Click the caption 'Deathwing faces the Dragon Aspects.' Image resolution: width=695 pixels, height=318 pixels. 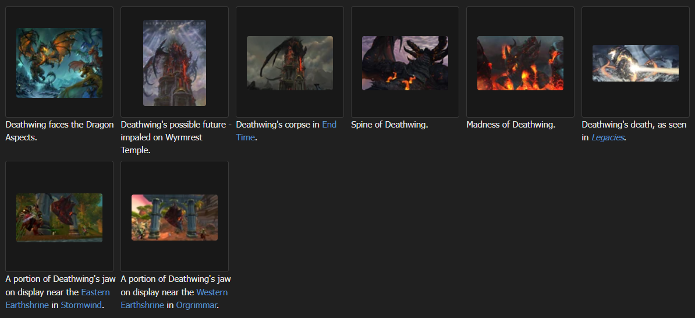[x=59, y=131]
